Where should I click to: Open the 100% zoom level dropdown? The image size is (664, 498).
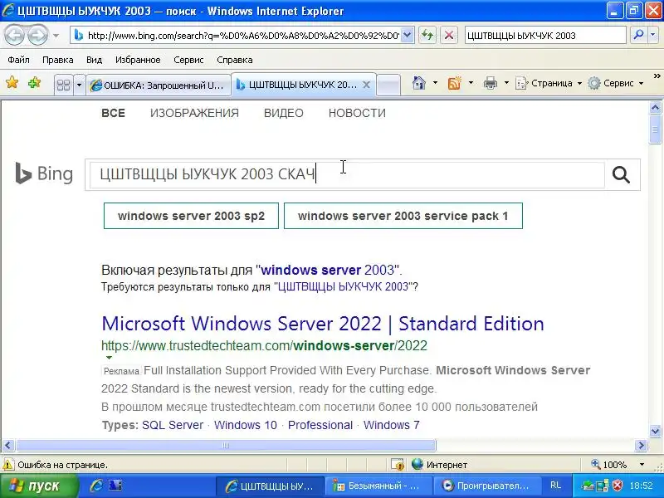(642, 465)
